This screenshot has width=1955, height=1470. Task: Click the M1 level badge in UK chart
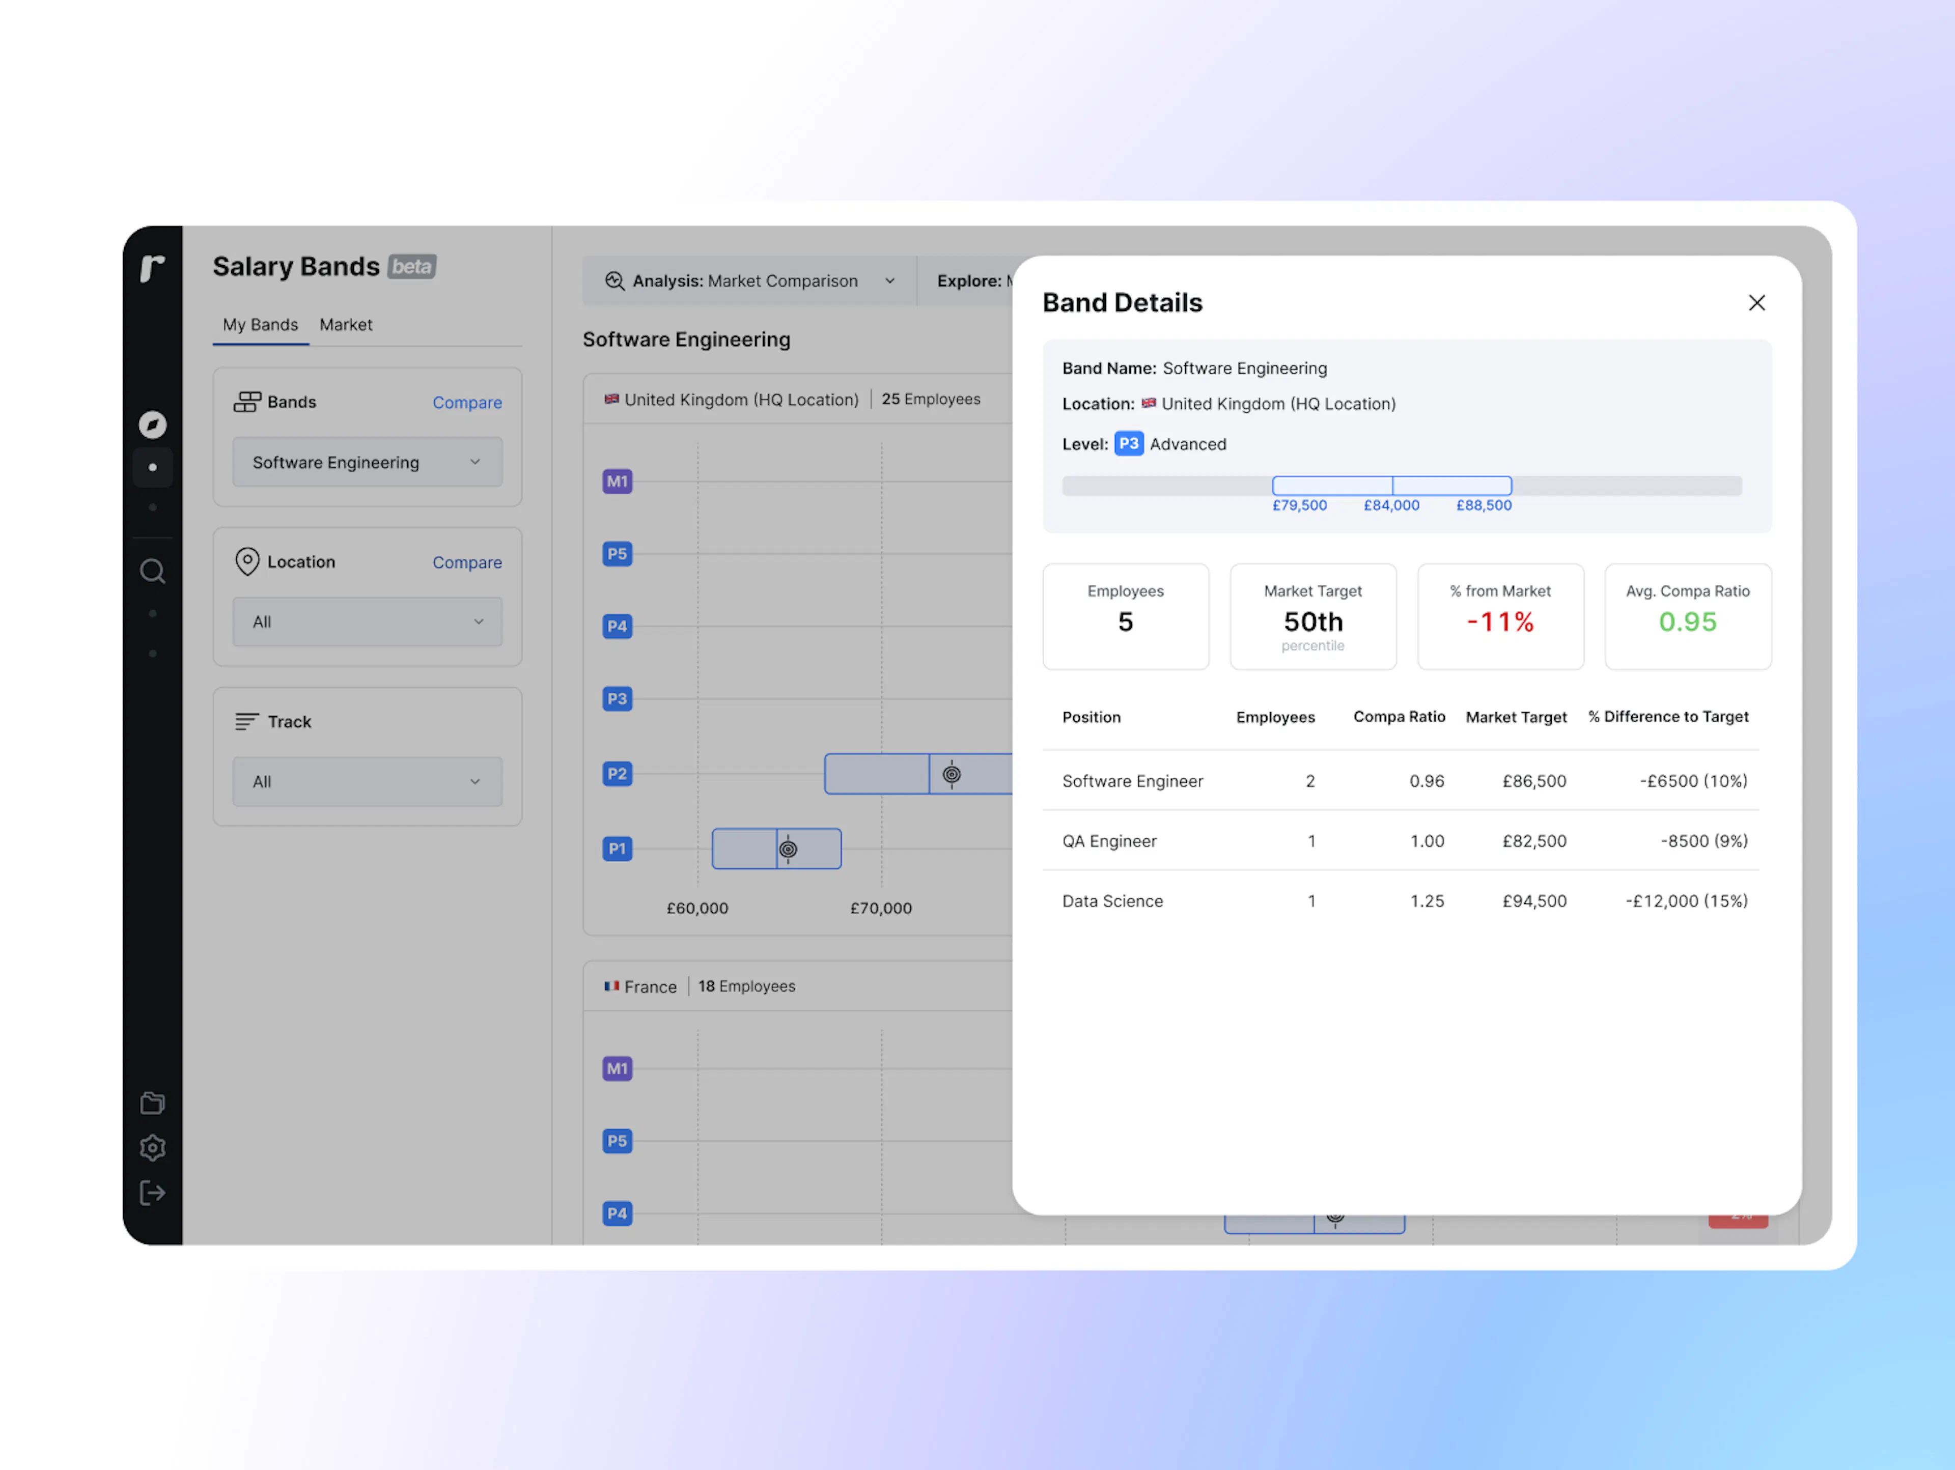click(617, 482)
